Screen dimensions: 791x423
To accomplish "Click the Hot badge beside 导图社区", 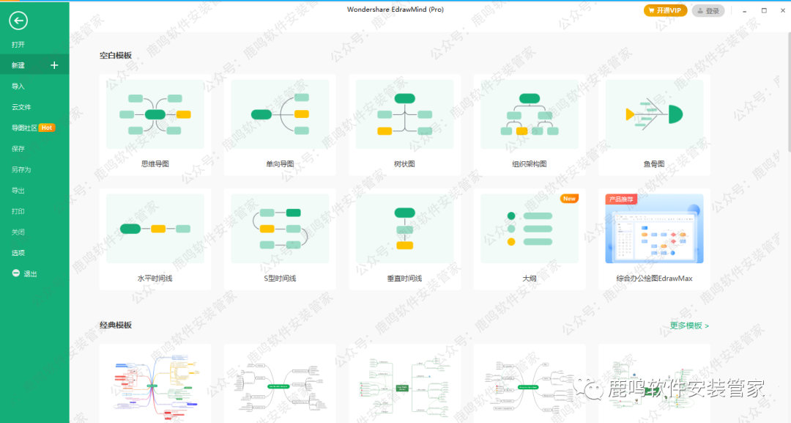I will click(x=47, y=128).
